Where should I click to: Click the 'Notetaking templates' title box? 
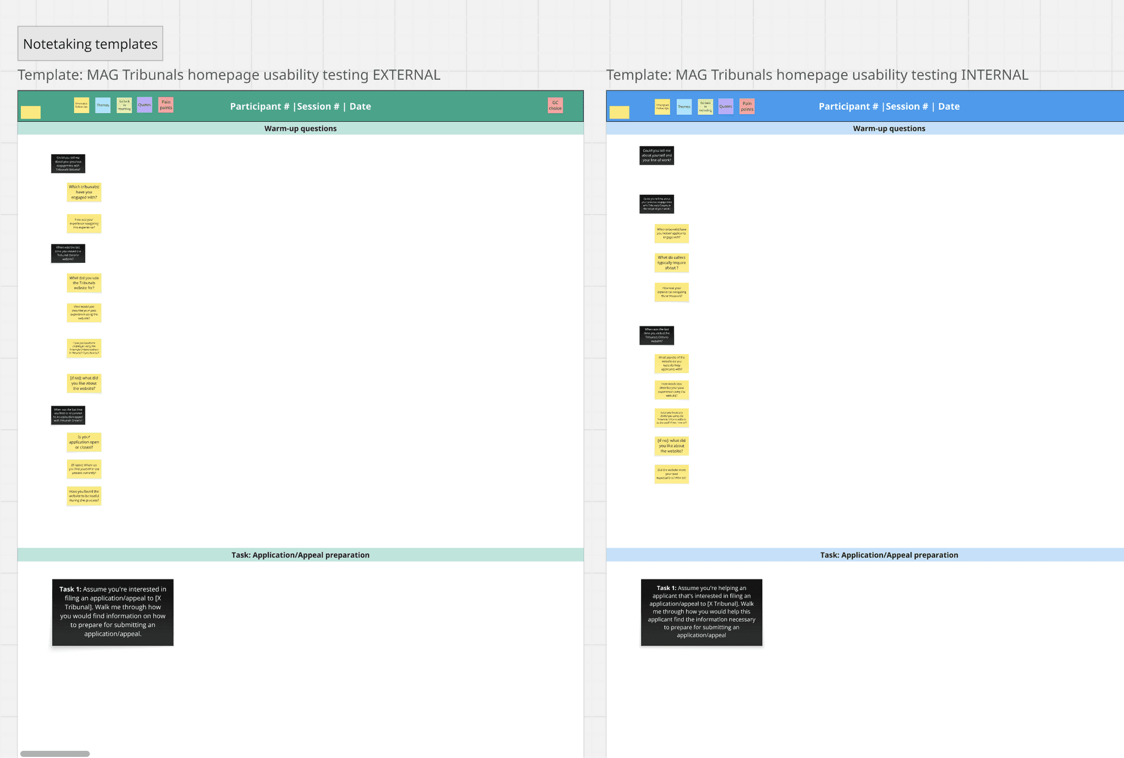click(x=90, y=44)
